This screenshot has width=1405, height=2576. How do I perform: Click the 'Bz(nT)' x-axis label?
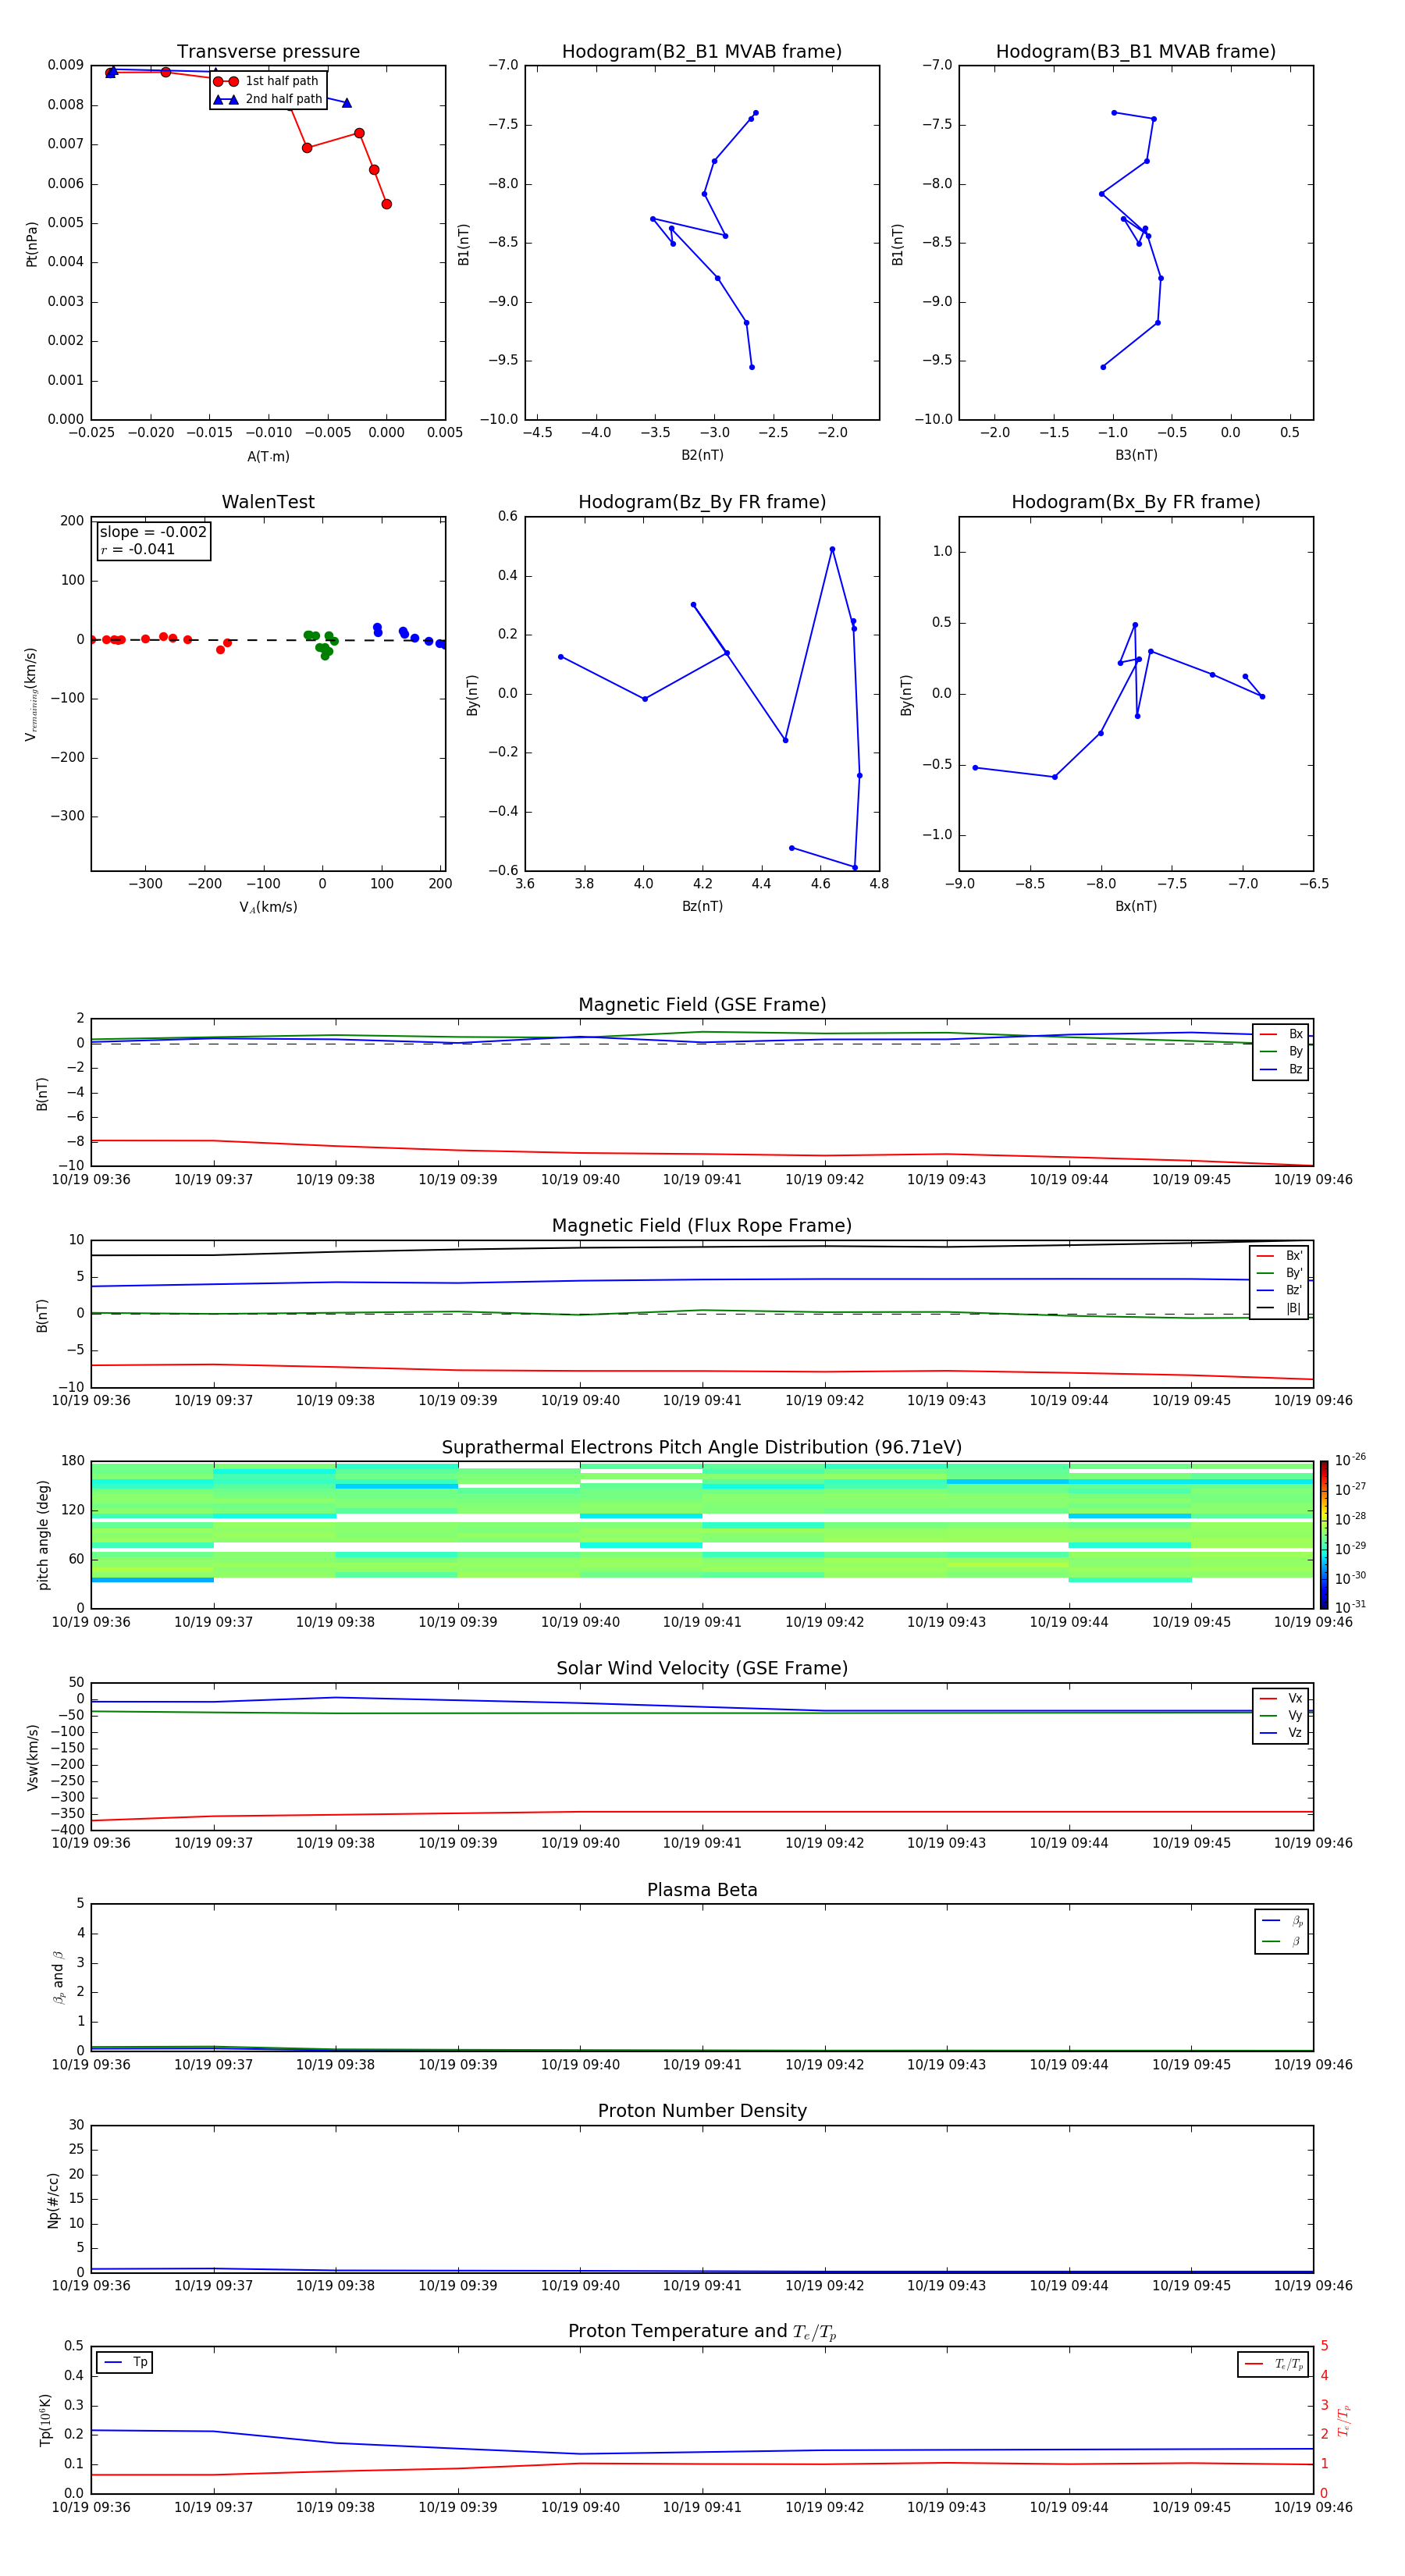point(702,906)
